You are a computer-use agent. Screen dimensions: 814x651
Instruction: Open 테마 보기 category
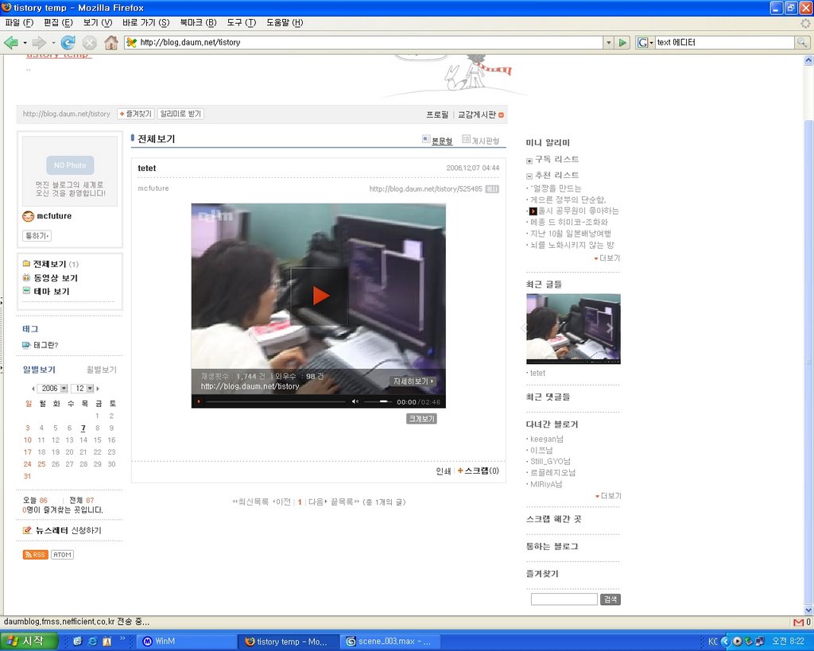pos(52,291)
